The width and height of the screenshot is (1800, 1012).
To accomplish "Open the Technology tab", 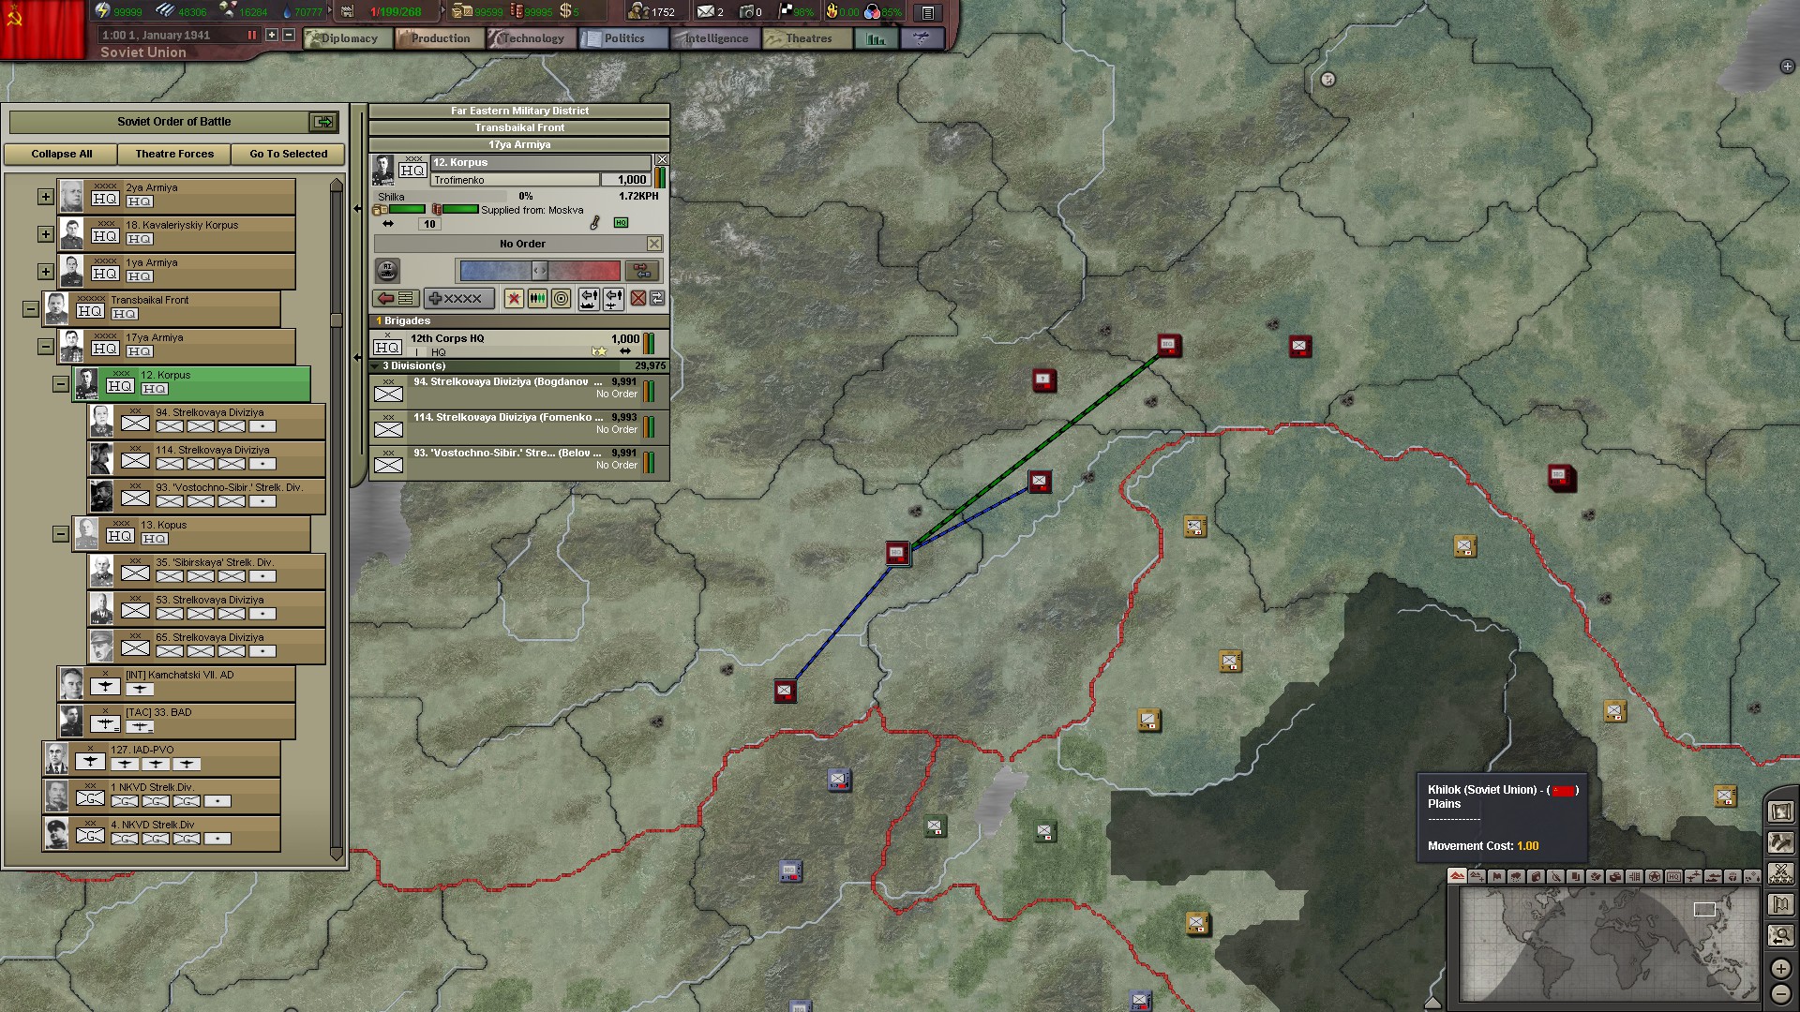I will (532, 38).
